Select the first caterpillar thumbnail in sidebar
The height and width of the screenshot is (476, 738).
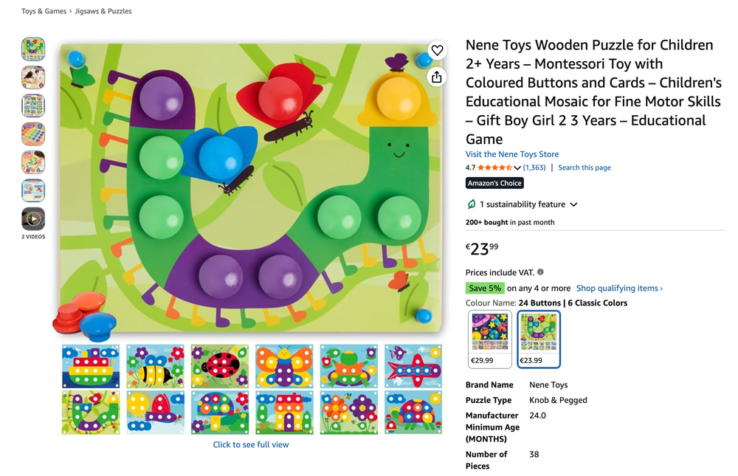33,49
